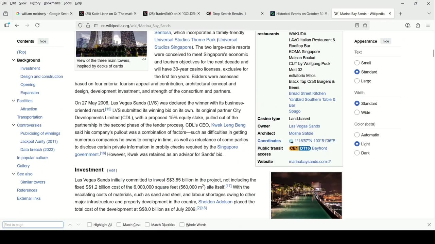Screen dimensions: 435x244
Task: Enlarge the three towers image icon
Action: click(x=144, y=59)
